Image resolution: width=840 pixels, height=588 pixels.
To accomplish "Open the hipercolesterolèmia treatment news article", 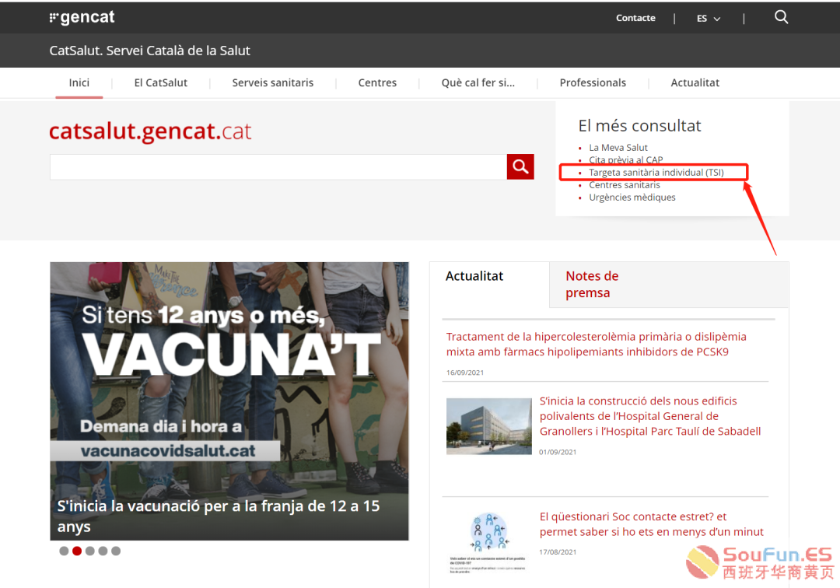I will tap(597, 345).
